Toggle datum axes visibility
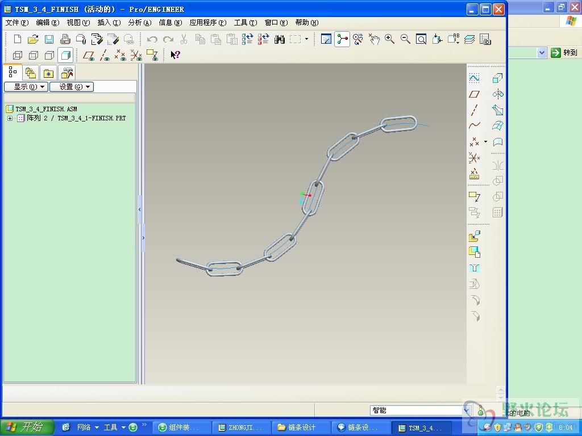This screenshot has height=436, width=582. point(105,55)
